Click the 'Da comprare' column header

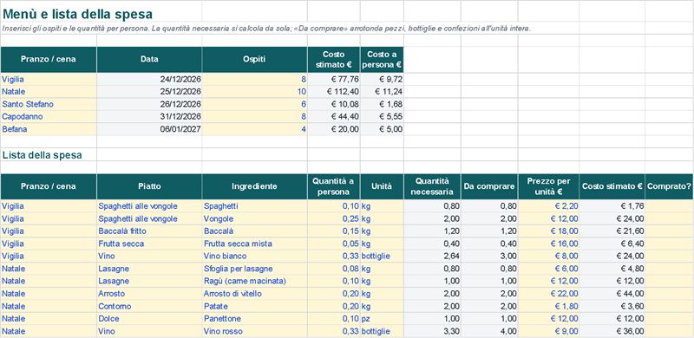pos(489,186)
